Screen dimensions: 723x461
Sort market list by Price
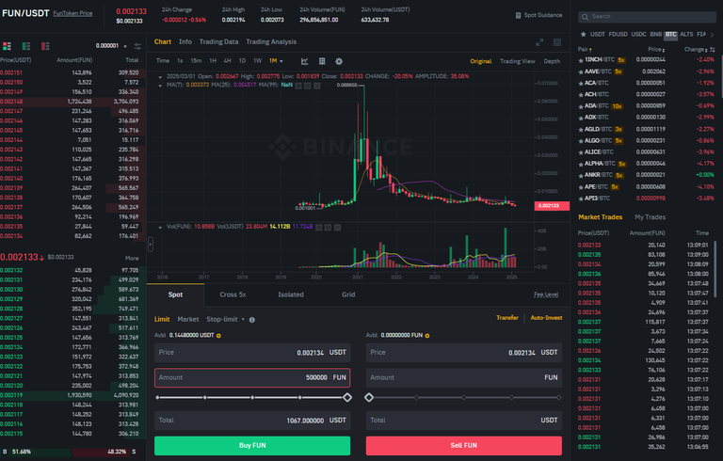pyautogui.click(x=656, y=49)
